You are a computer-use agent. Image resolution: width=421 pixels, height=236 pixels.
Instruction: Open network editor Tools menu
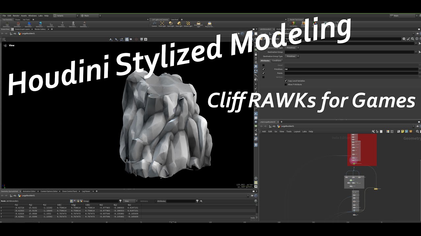[x=289, y=131]
